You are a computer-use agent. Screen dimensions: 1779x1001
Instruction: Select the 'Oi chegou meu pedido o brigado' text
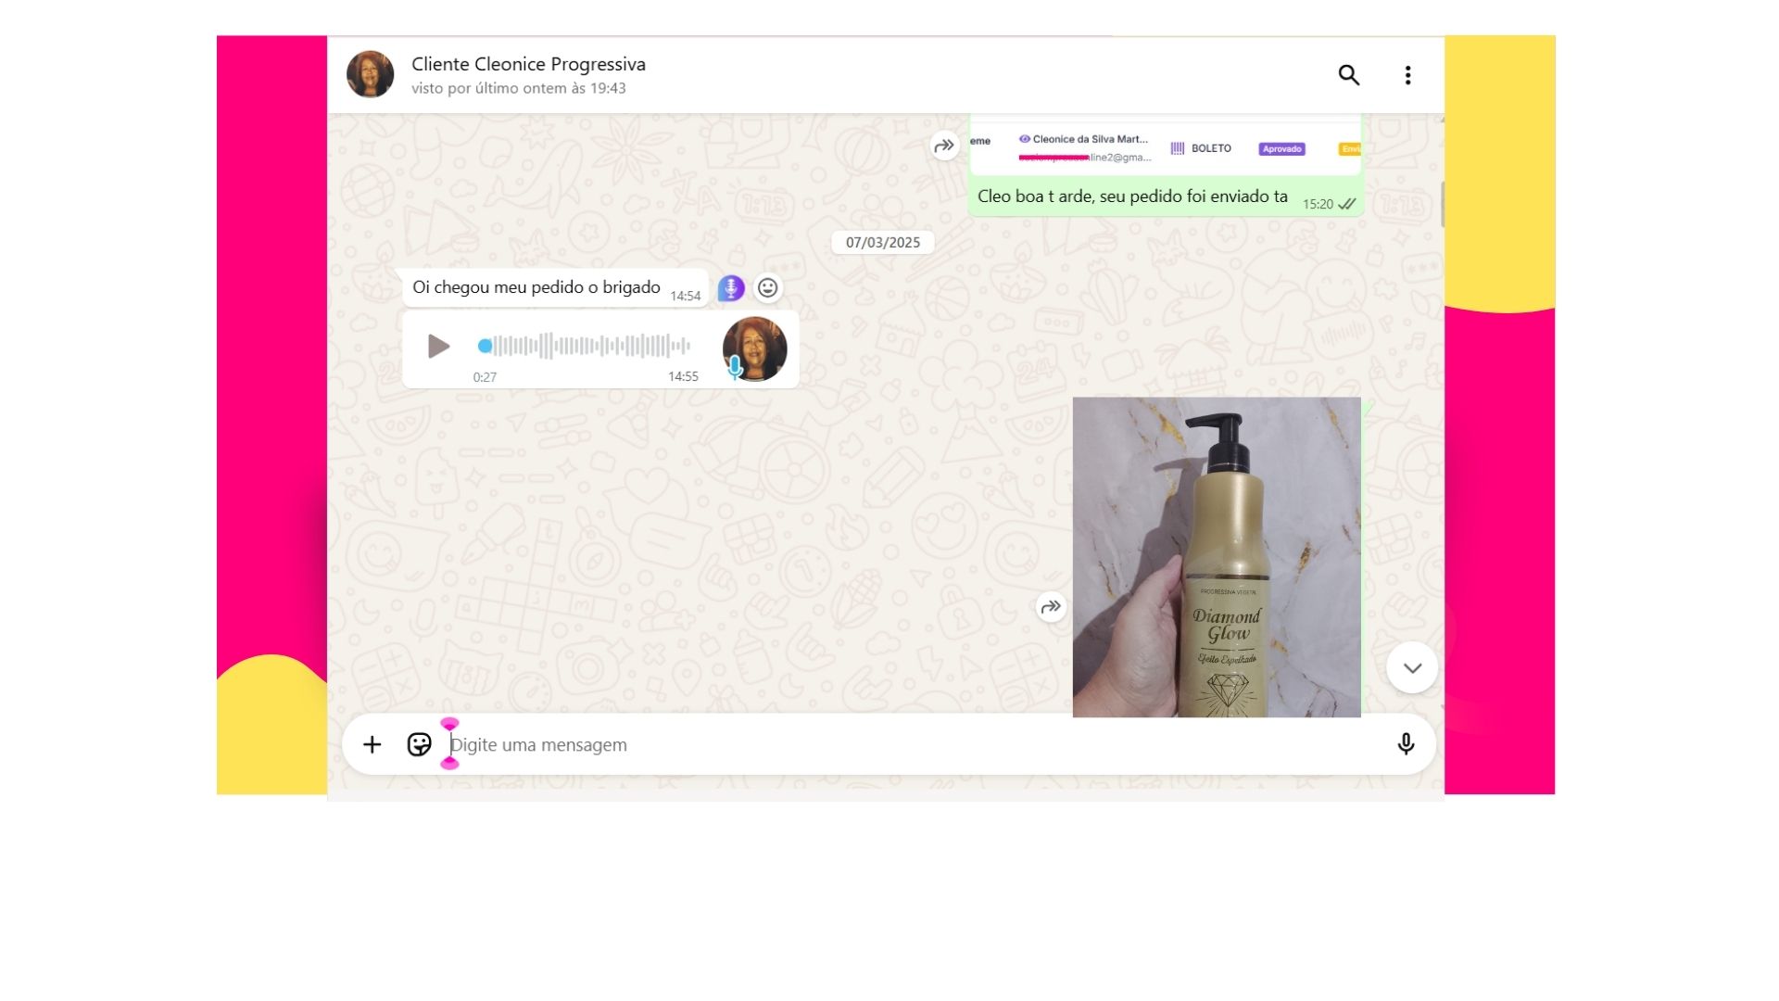536,287
